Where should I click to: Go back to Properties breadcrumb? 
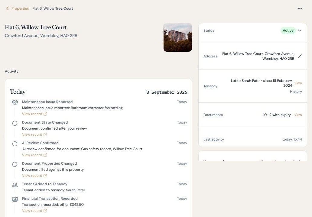coord(20,8)
